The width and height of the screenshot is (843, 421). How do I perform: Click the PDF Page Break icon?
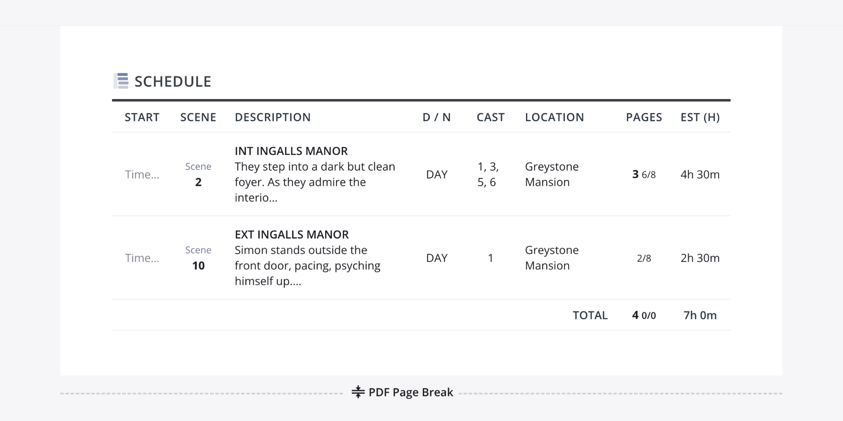click(x=358, y=392)
